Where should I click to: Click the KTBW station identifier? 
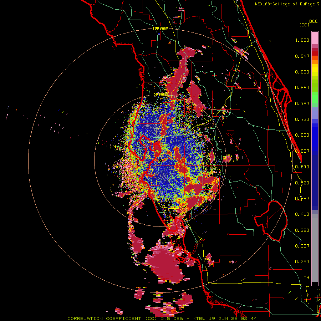pos(199,319)
